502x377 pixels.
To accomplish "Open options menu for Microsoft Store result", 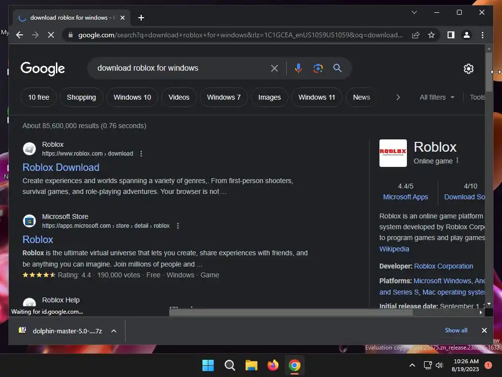I will 177,226.
